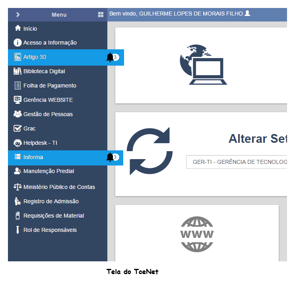Click the info icon for Acesso a Informação
The image size is (295, 284).
pos(17,43)
